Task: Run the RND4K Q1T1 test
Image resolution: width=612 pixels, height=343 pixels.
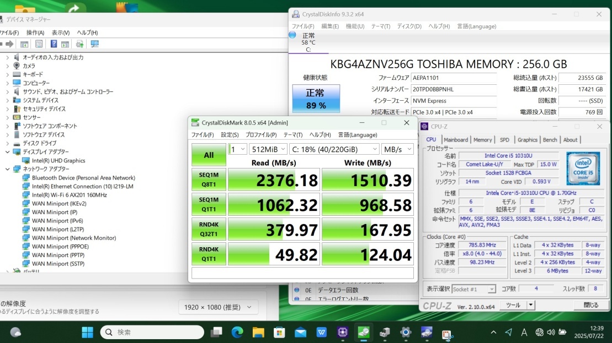Action: coord(209,254)
